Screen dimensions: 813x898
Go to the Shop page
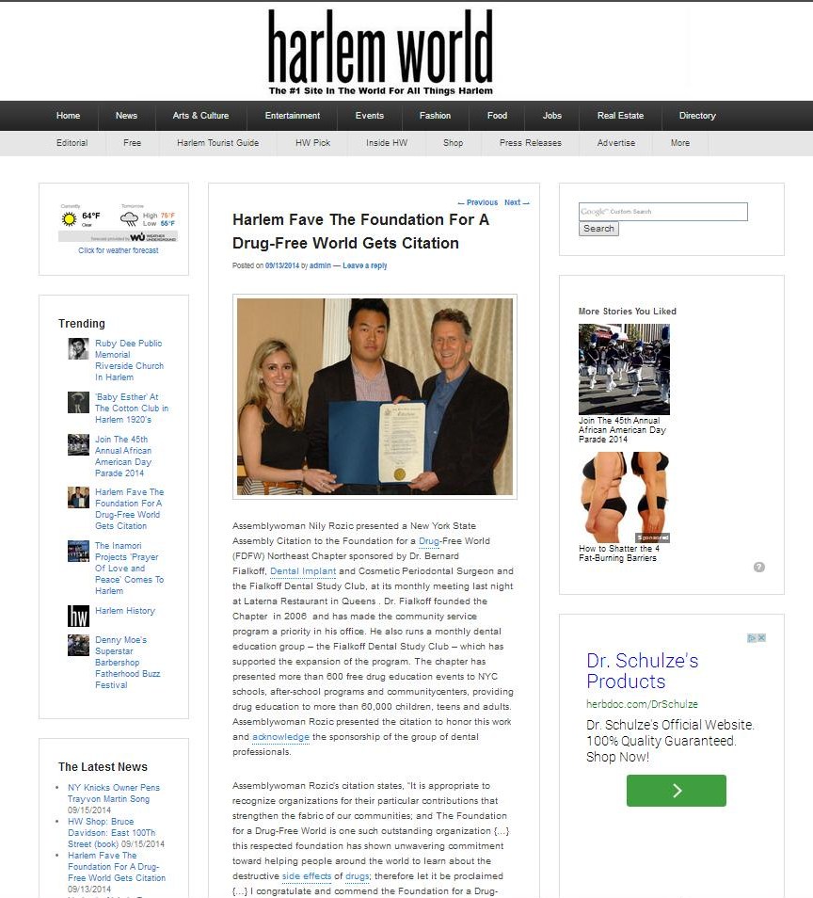453,143
